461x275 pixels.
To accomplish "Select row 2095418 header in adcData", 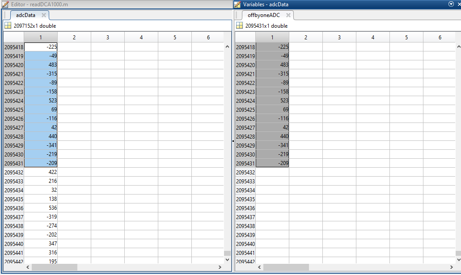I will click(14, 47).
